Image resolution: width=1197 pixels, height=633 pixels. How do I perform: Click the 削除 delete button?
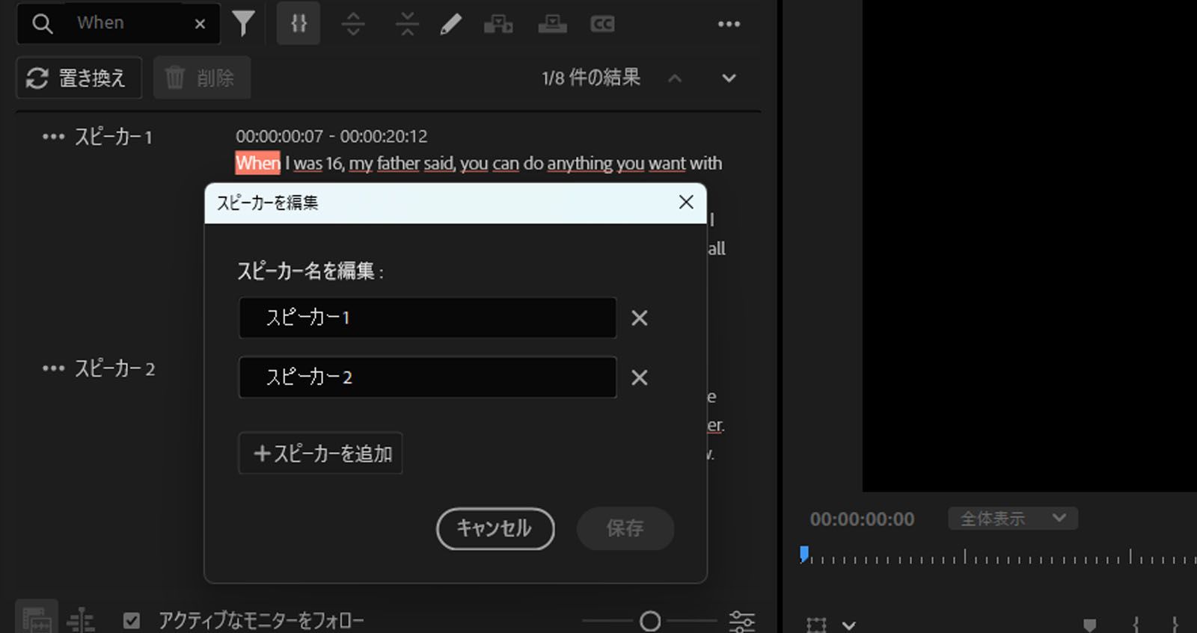coord(202,78)
